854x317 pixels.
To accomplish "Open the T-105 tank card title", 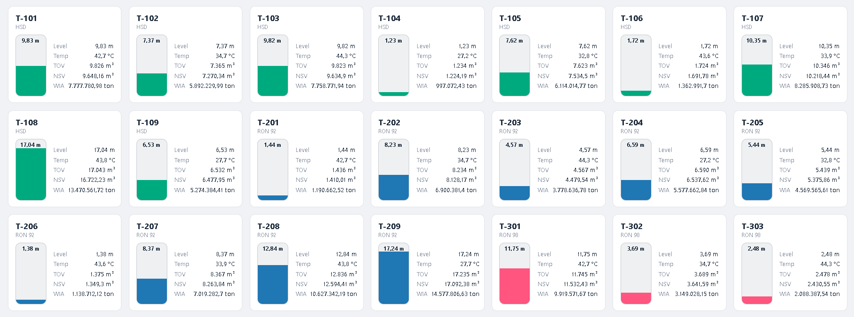I will pyautogui.click(x=510, y=18).
